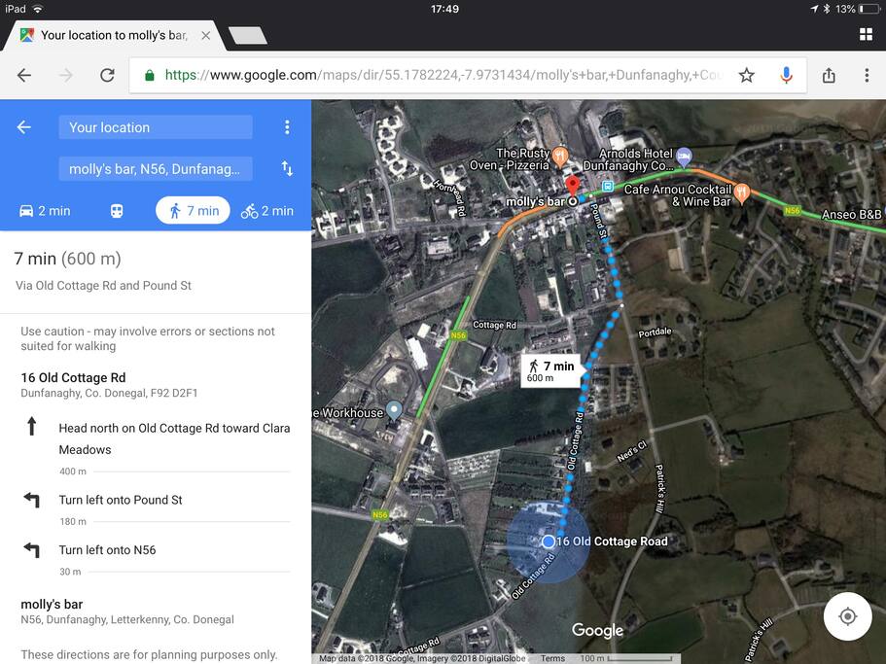Screen dimensions: 886x664
Task: Switch to public transport directions
Action: point(117,211)
